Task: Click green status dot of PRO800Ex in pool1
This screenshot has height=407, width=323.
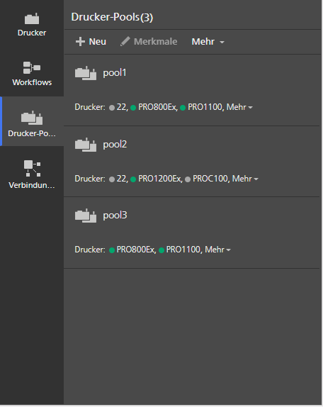Action: point(133,108)
